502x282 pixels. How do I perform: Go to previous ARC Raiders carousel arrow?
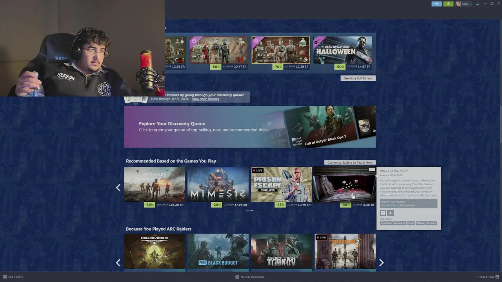[x=118, y=263]
